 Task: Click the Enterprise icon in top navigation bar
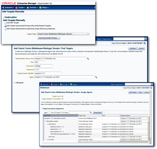coord(3,8)
